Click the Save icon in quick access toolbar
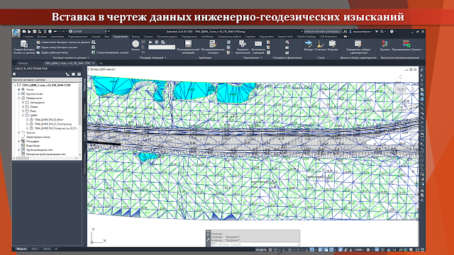 [35, 31]
